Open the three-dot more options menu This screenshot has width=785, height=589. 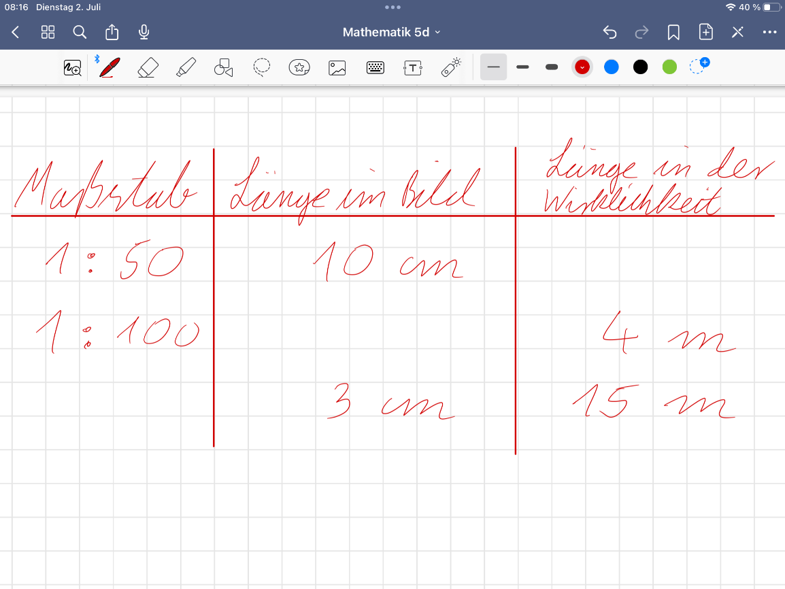769,32
